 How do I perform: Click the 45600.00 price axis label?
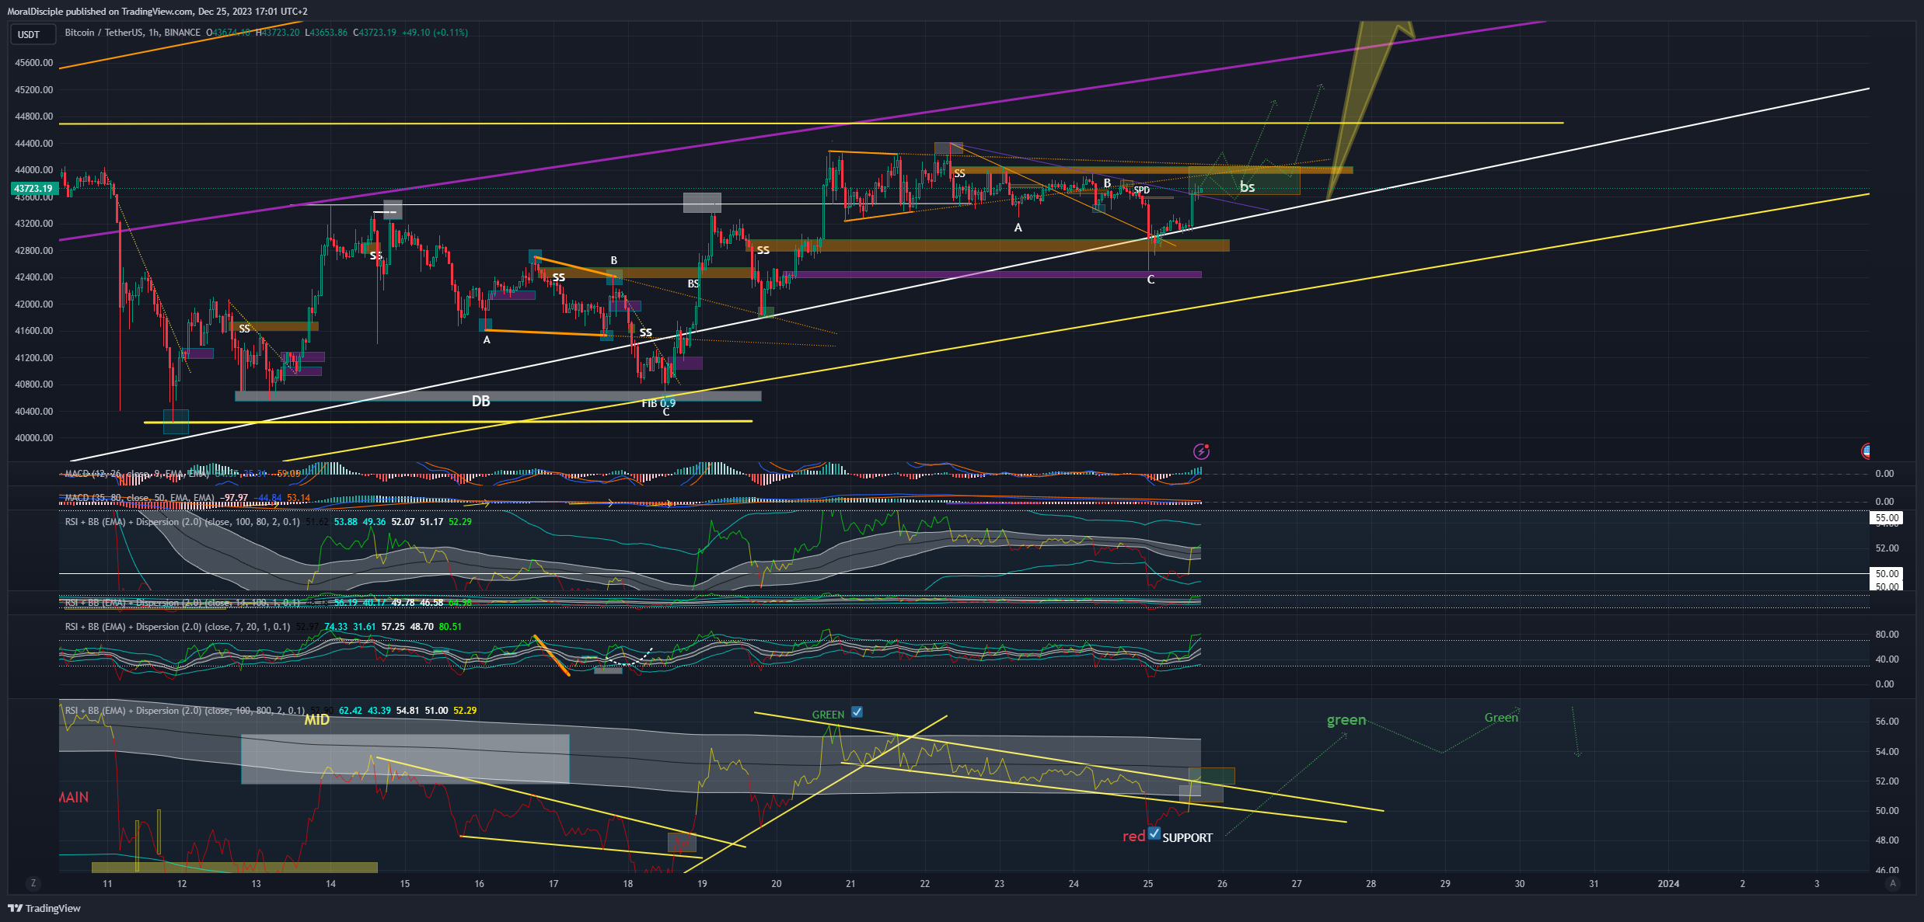pyautogui.click(x=34, y=63)
